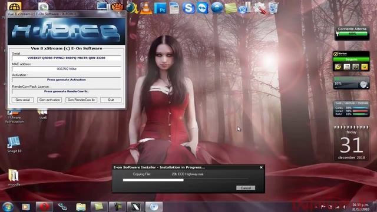The width and height of the screenshot is (377, 212).
Task: Open Windows Explorer from the taskbar
Action: (81, 207)
